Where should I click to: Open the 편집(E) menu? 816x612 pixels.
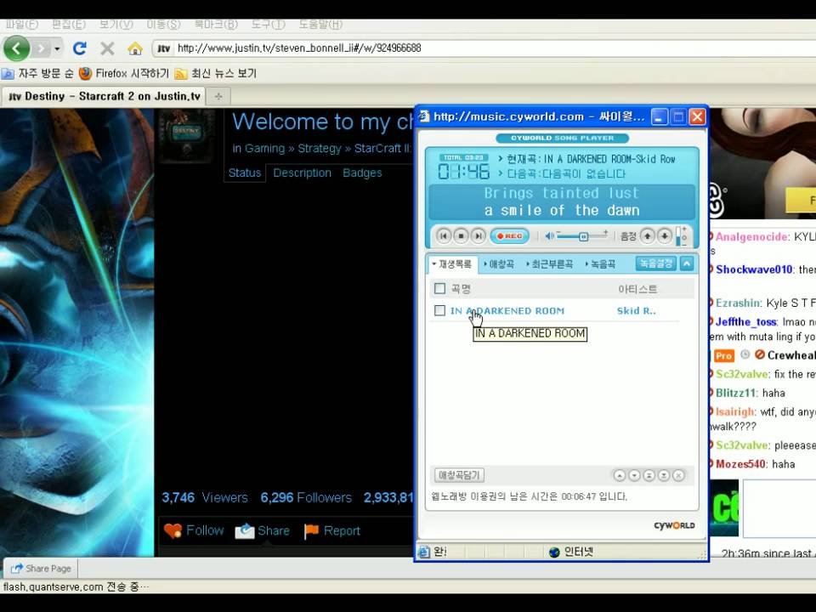click(x=68, y=25)
